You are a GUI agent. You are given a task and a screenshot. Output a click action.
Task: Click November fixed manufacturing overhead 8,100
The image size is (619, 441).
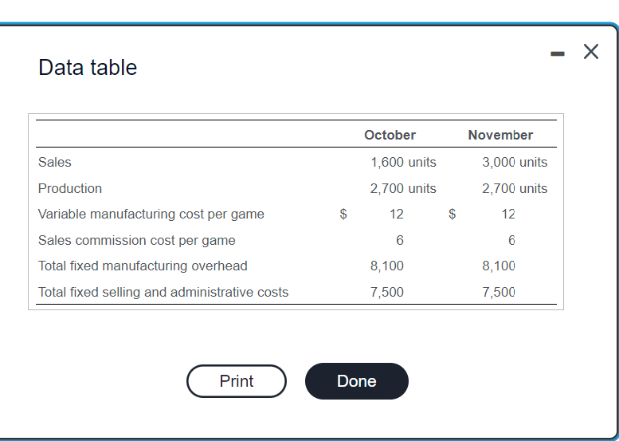coord(498,266)
